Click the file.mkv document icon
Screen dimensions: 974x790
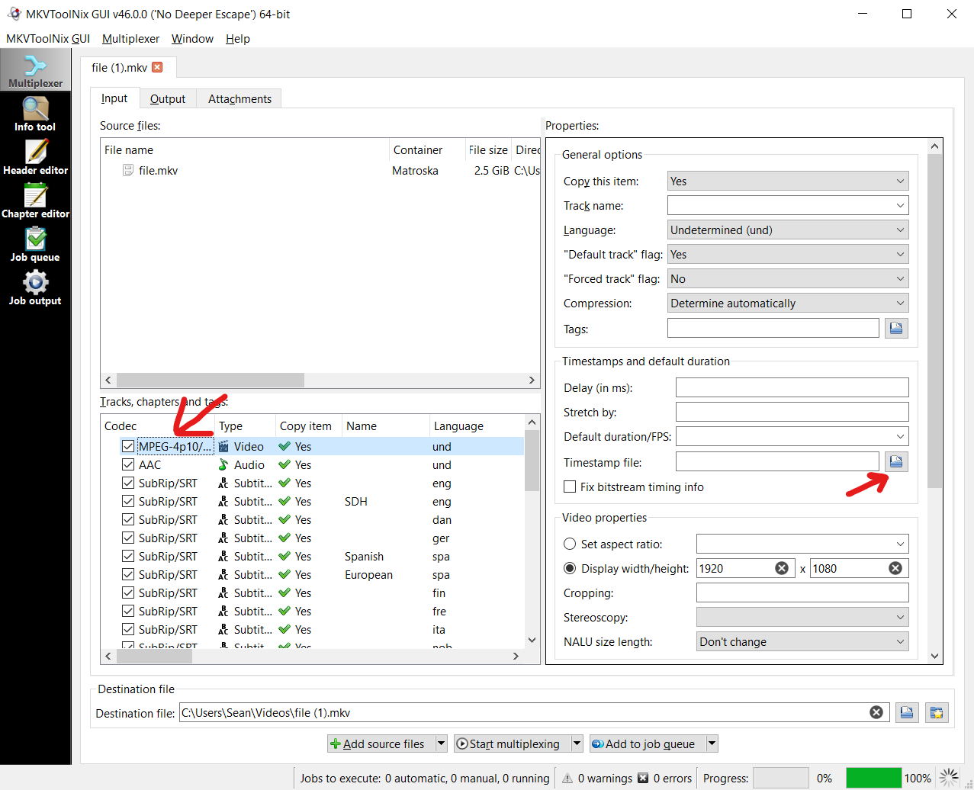[x=128, y=170]
